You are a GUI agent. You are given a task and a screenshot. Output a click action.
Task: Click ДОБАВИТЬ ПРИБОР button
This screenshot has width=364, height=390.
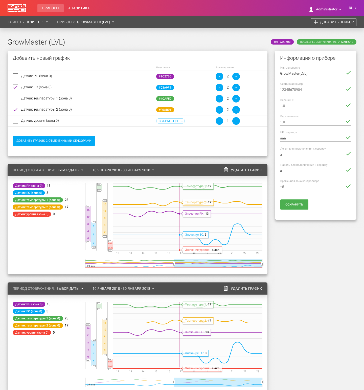[334, 22]
